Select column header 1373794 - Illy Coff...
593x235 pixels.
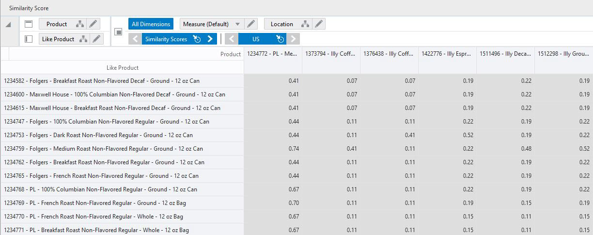click(x=331, y=54)
